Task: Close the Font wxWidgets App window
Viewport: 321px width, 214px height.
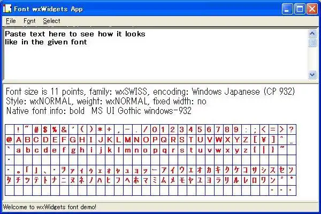Action: click(312, 9)
